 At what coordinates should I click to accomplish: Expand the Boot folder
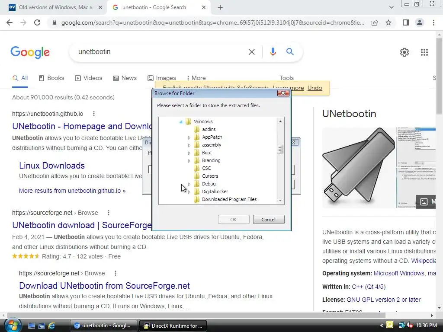[189, 153]
